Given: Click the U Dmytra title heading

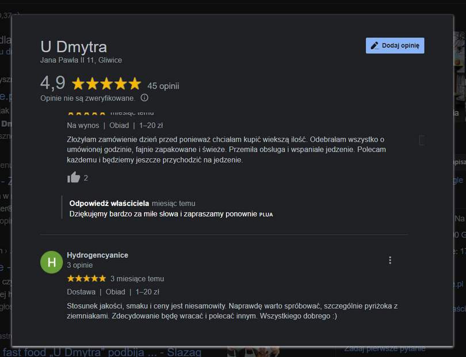Looking at the screenshot, I should coord(74,47).
